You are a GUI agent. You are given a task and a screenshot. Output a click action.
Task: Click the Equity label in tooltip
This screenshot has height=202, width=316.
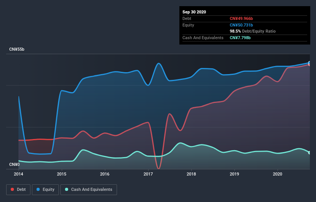188,25
